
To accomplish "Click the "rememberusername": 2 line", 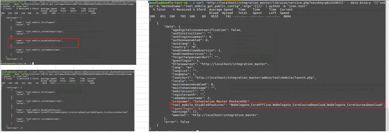I will click(x=191, y=98).
